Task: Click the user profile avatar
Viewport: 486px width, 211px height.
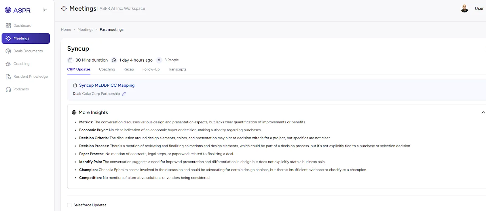Action: point(464,8)
